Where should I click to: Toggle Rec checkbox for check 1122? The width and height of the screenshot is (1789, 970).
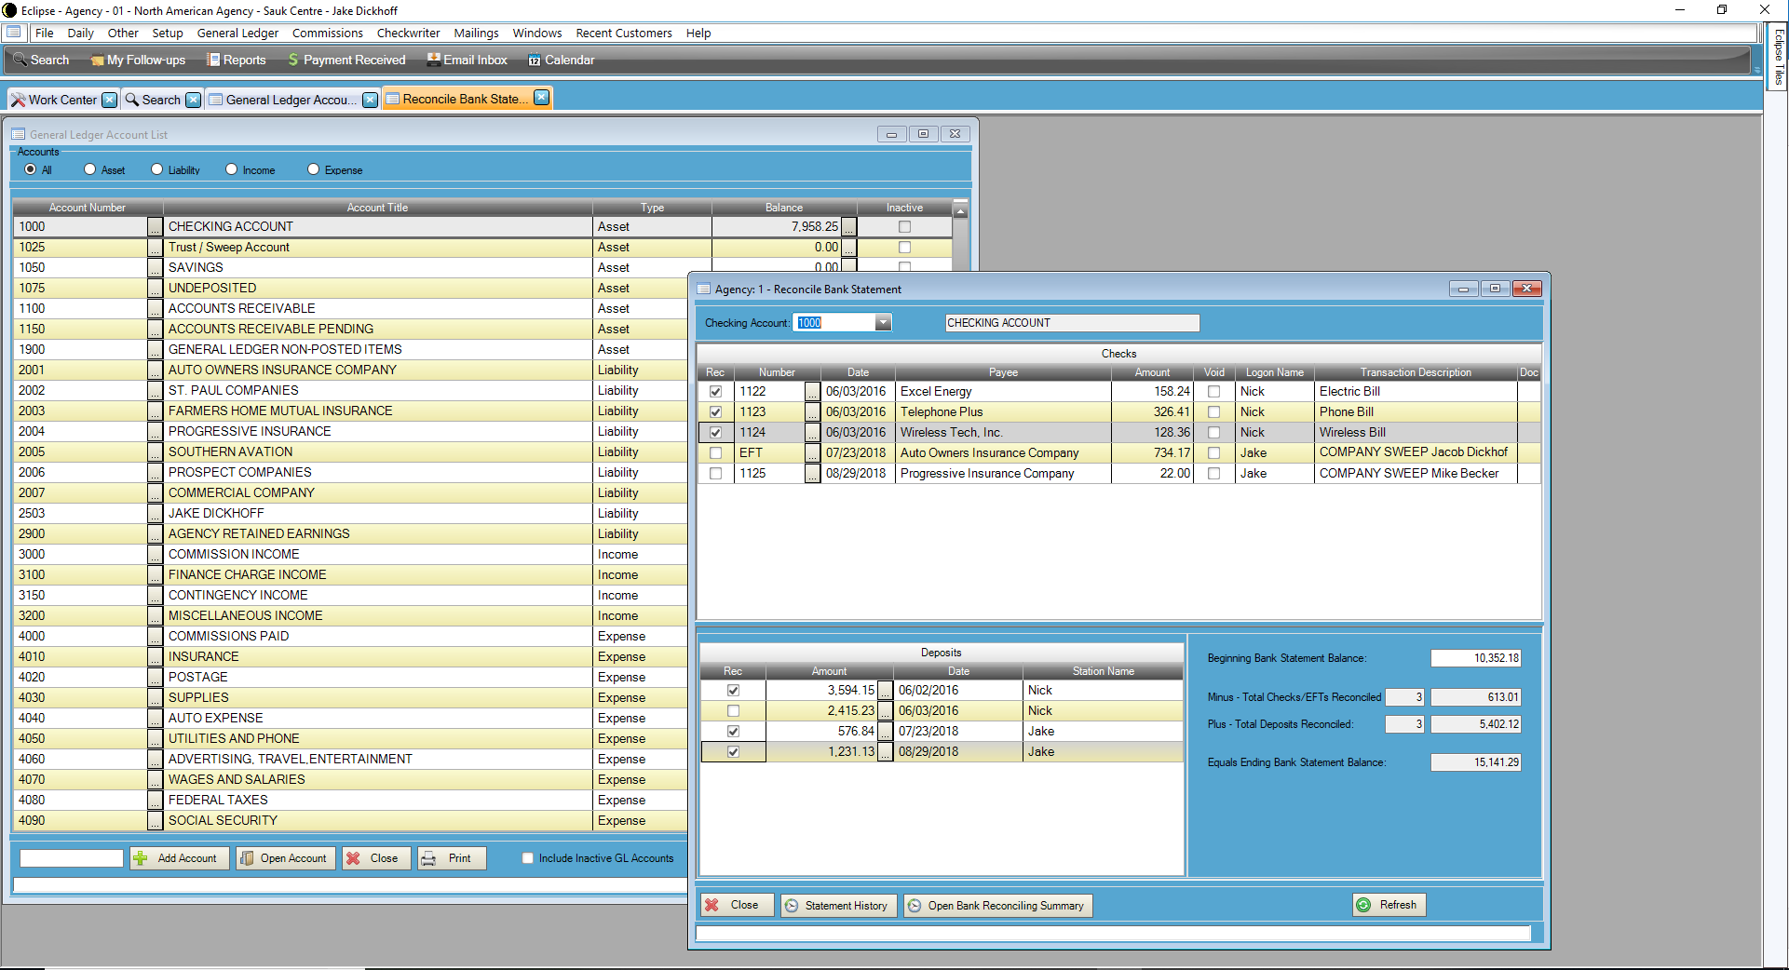tap(715, 391)
